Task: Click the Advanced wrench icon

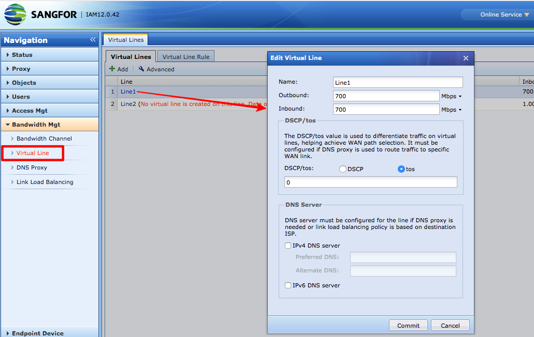Action: [141, 69]
